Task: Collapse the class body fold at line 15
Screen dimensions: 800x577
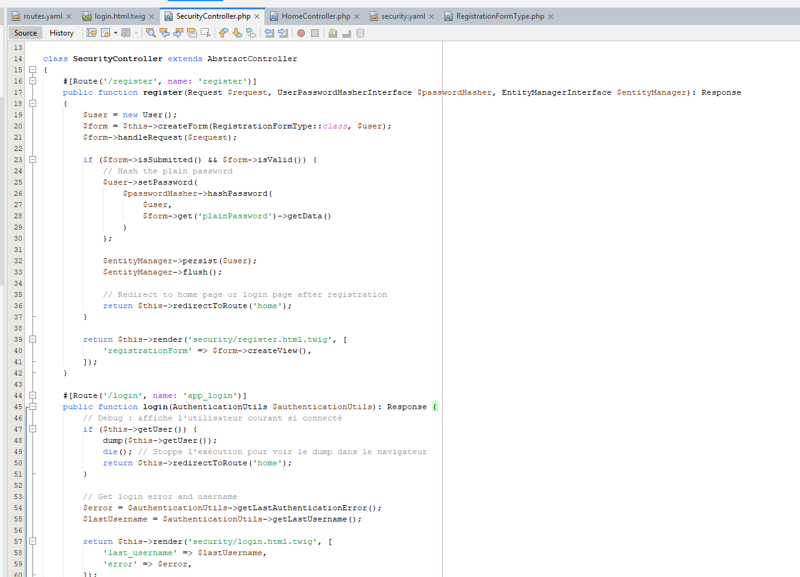Action: [x=33, y=70]
